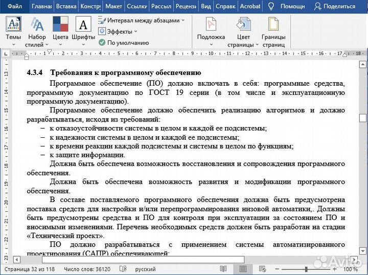Viewport: 368px width, 275px height.
Task: Switch to the Вид tab
Action: click(x=206, y=6)
